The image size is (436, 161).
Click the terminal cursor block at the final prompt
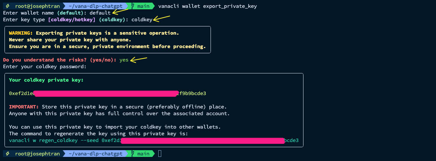click(x=160, y=154)
